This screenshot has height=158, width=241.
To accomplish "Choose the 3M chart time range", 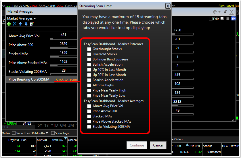I will click(x=71, y=125).
